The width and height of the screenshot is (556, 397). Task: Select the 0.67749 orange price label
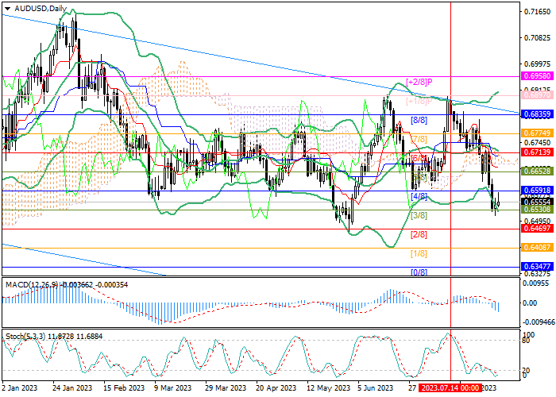pos(537,133)
